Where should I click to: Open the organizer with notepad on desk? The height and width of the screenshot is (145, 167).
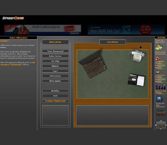[136, 80]
